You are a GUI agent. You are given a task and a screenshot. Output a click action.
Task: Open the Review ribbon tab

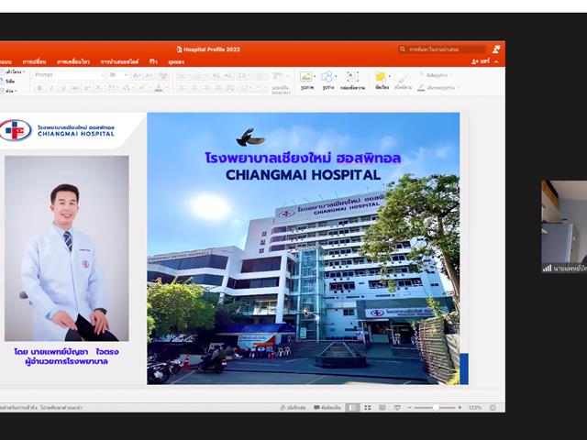pos(153,61)
